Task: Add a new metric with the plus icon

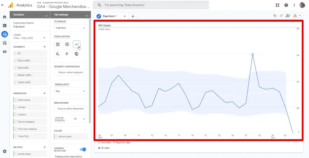Action: pyautogui.click(x=45, y=147)
